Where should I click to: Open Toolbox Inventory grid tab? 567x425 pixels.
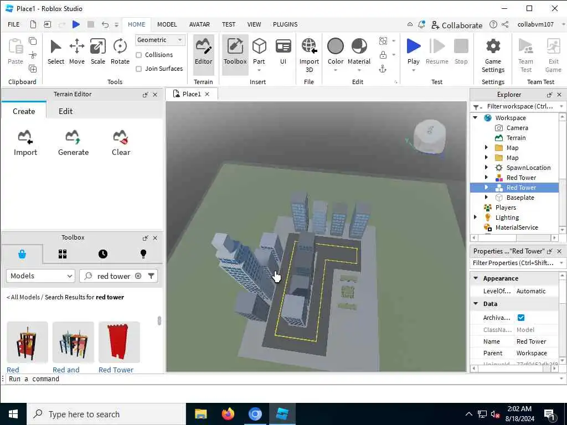pos(63,254)
